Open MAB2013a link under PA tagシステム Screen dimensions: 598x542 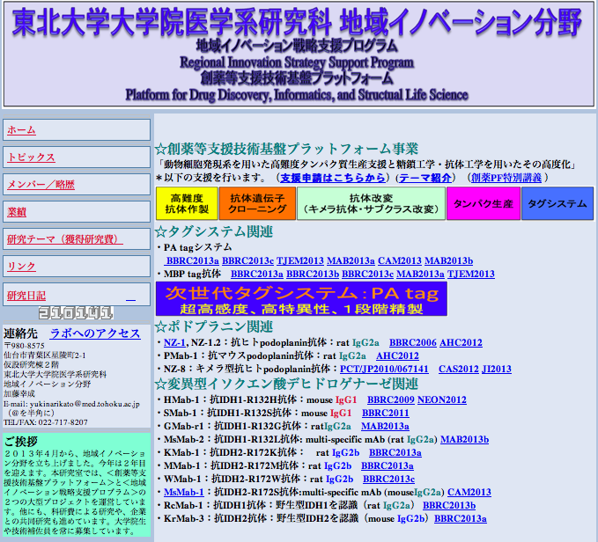coord(351,261)
